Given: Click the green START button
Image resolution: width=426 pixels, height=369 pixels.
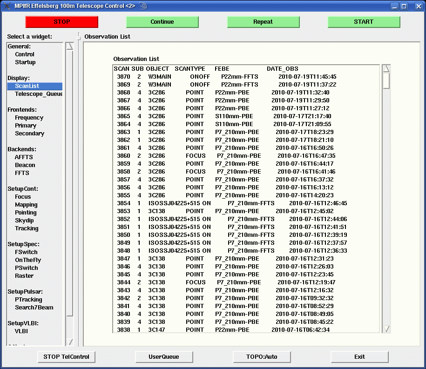Looking at the screenshot, I should [x=364, y=22].
